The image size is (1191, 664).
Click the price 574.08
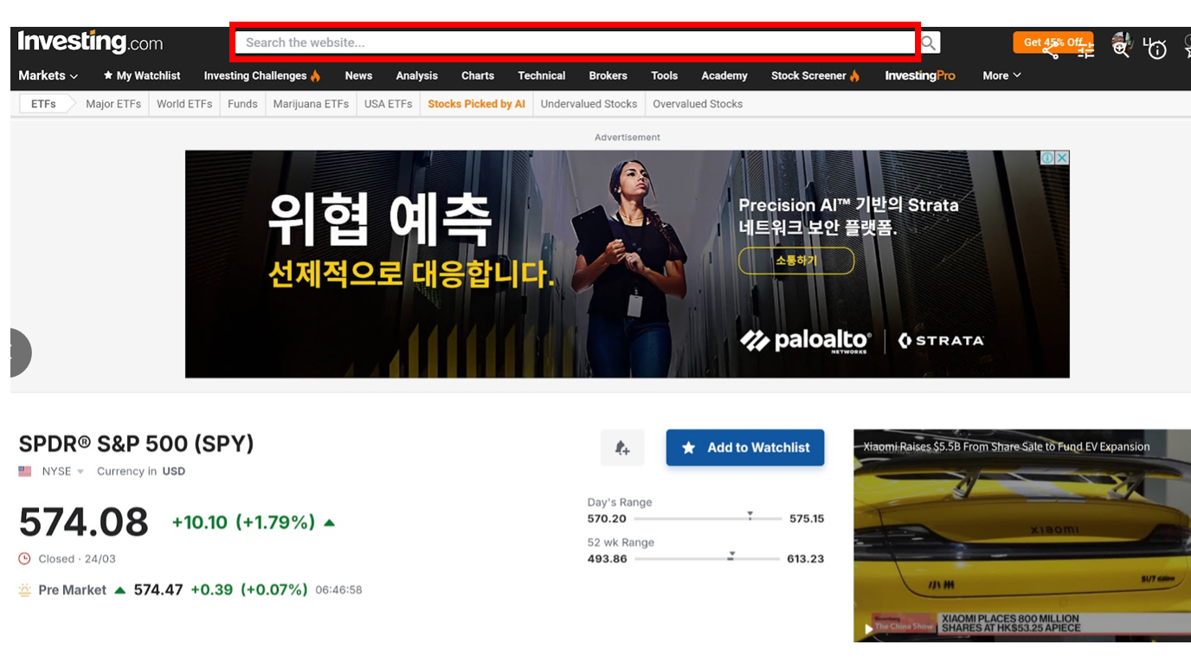tap(84, 522)
